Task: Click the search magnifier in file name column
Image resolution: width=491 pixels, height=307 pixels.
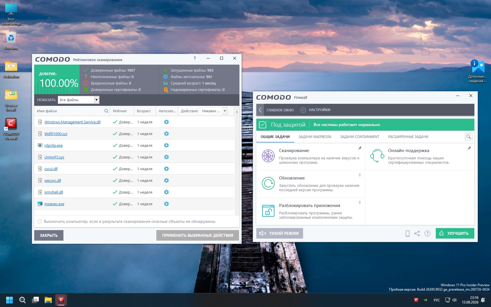Action: (106, 111)
